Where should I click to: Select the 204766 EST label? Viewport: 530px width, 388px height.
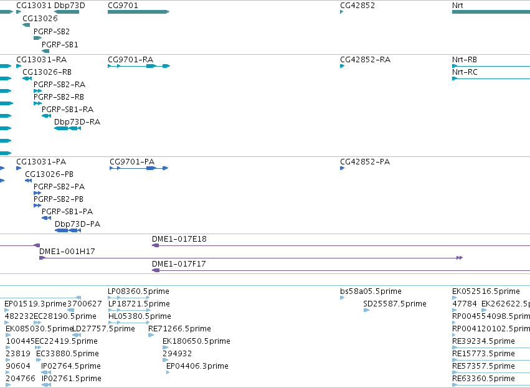click(21, 379)
